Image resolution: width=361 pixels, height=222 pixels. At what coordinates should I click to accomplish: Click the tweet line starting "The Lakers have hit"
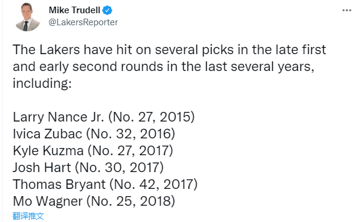[x=169, y=49]
